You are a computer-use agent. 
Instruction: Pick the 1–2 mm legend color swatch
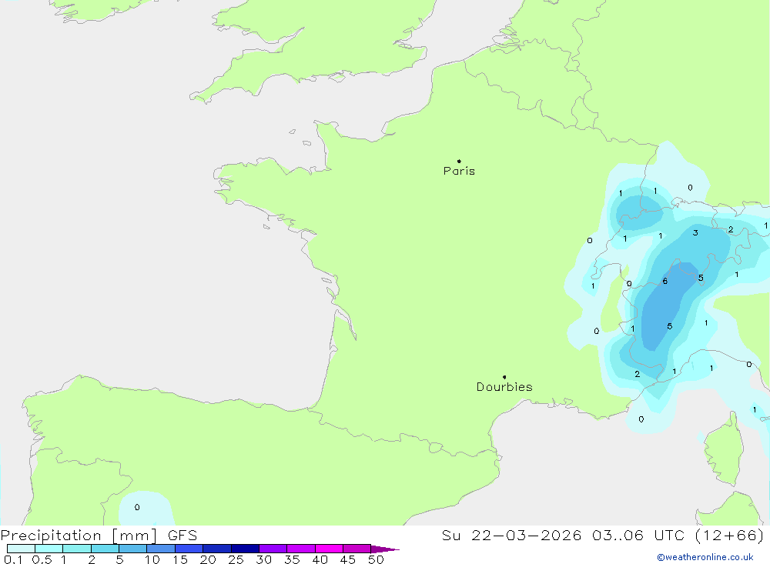[77, 549]
